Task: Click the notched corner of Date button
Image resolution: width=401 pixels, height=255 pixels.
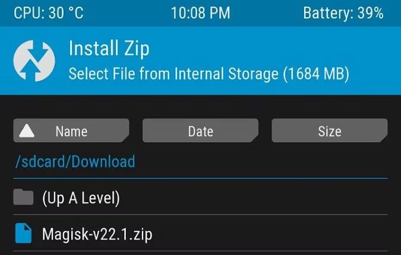Action: tap(254, 139)
